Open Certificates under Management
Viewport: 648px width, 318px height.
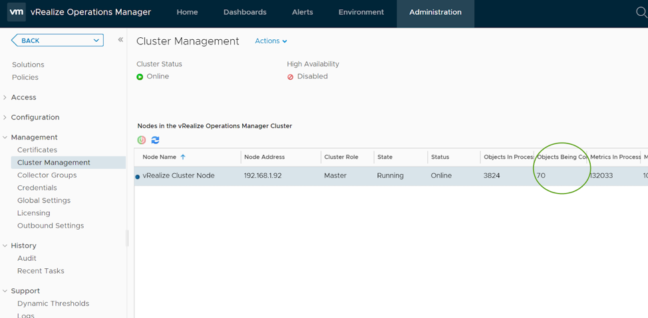coord(37,150)
